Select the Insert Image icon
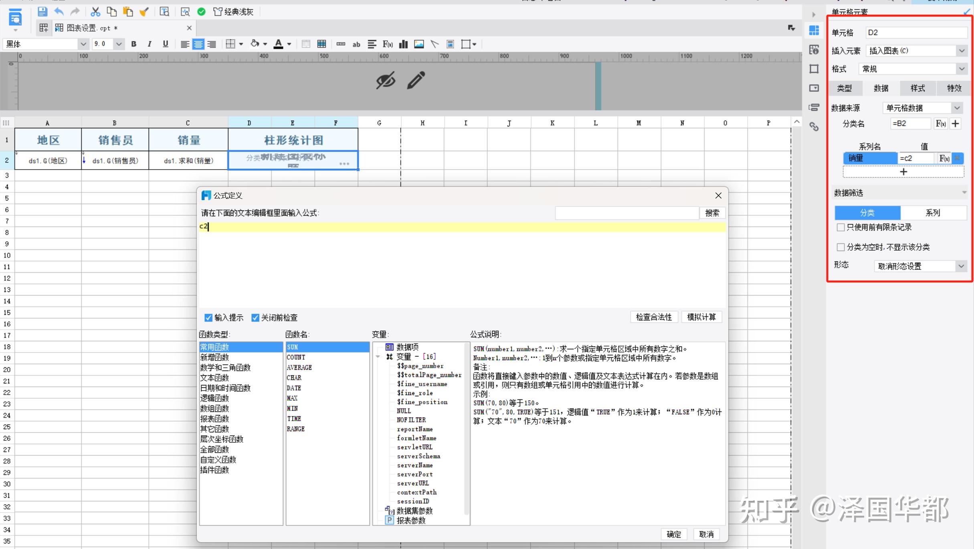This screenshot has height=549, width=974. (x=419, y=44)
